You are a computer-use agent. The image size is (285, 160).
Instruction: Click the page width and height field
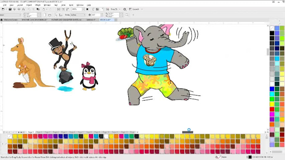[x=31, y=15]
